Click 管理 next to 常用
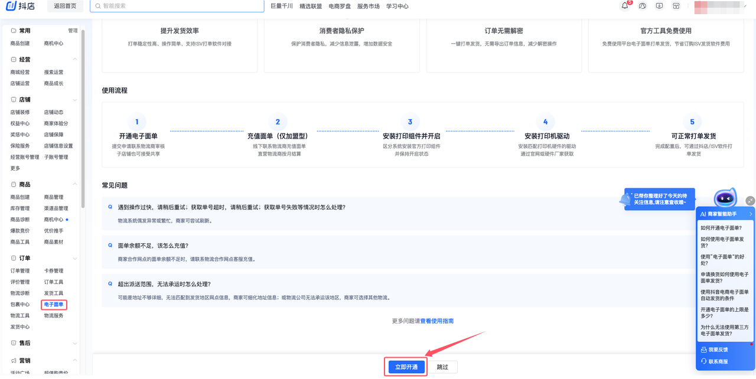The width and height of the screenshot is (756, 379). coord(73,31)
